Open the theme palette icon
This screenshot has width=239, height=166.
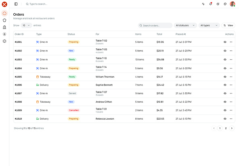[225, 4]
